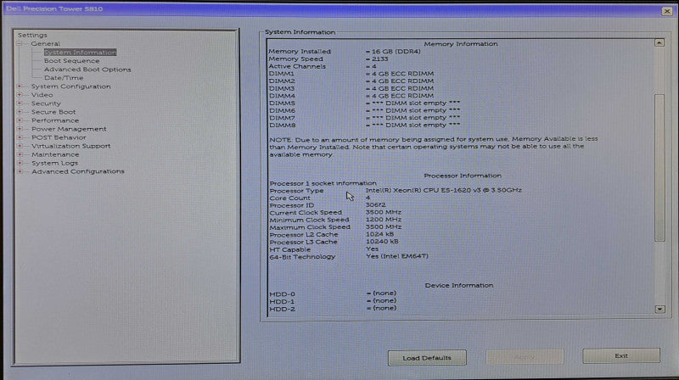Click the Processor ID 306f2 value
This screenshot has height=380, width=679.
(375, 204)
